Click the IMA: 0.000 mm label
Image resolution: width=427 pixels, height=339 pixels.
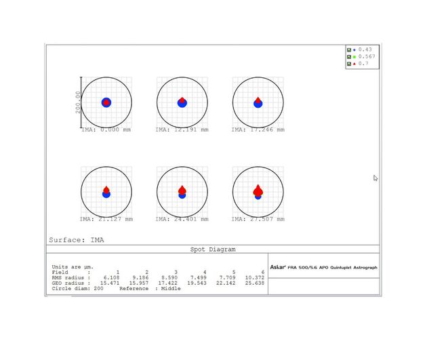[x=106, y=129]
